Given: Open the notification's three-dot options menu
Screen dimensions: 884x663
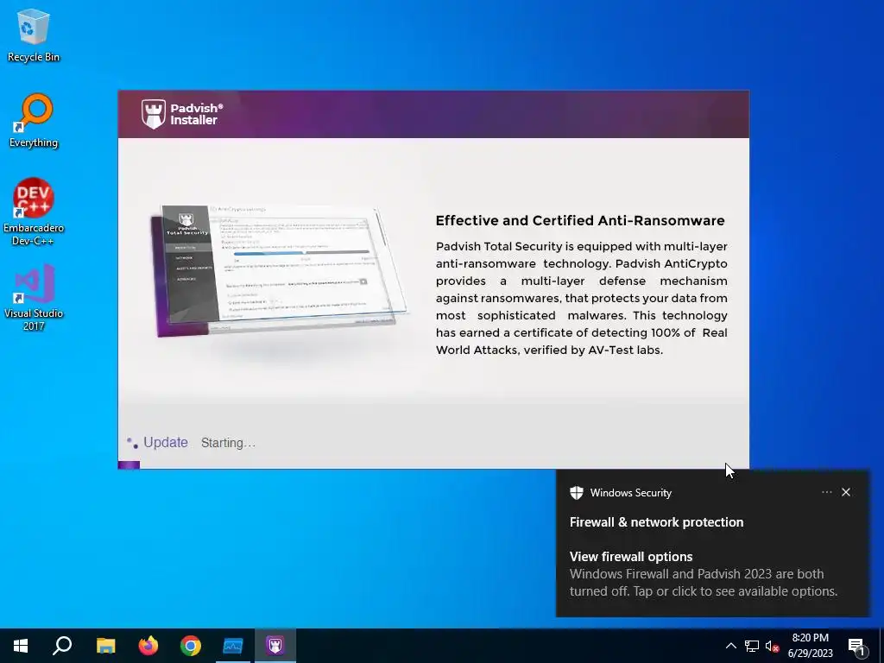Looking at the screenshot, I should (826, 492).
